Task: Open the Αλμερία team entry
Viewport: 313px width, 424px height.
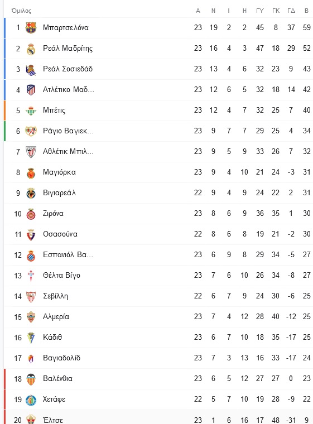Action: click(56, 317)
